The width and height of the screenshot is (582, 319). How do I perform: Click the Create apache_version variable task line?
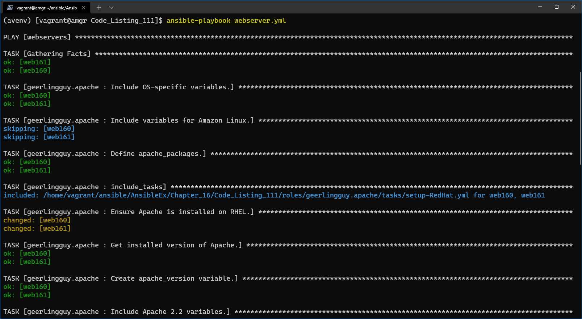click(288, 278)
